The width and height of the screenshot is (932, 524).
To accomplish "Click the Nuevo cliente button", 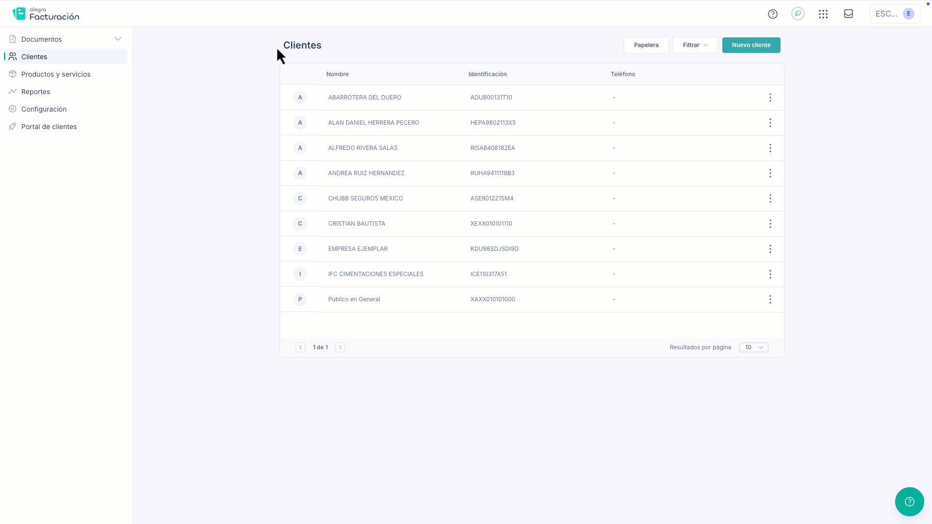I will click(x=750, y=45).
